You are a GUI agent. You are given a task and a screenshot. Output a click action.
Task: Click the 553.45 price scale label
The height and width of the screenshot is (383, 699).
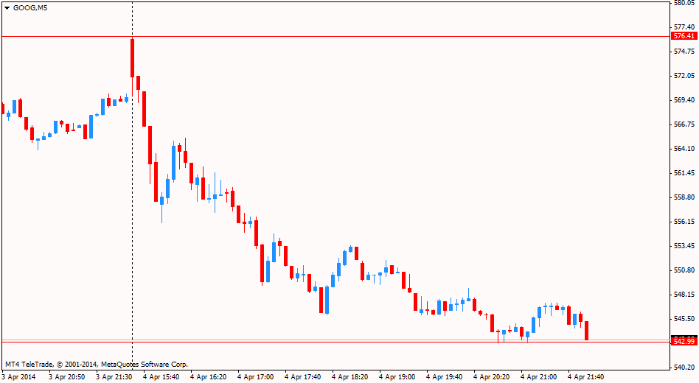[x=684, y=246]
